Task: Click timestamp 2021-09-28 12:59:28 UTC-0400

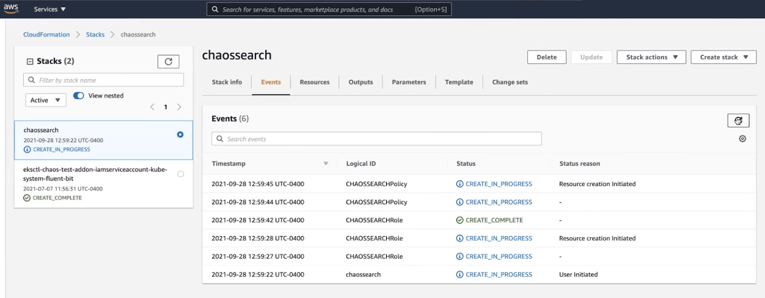Action: (x=258, y=238)
